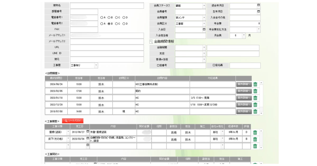Viewport: 317px width, 166px height.
Task: Open 自社or他社 dropdown in 床下(その他) row
Action: (222, 139)
